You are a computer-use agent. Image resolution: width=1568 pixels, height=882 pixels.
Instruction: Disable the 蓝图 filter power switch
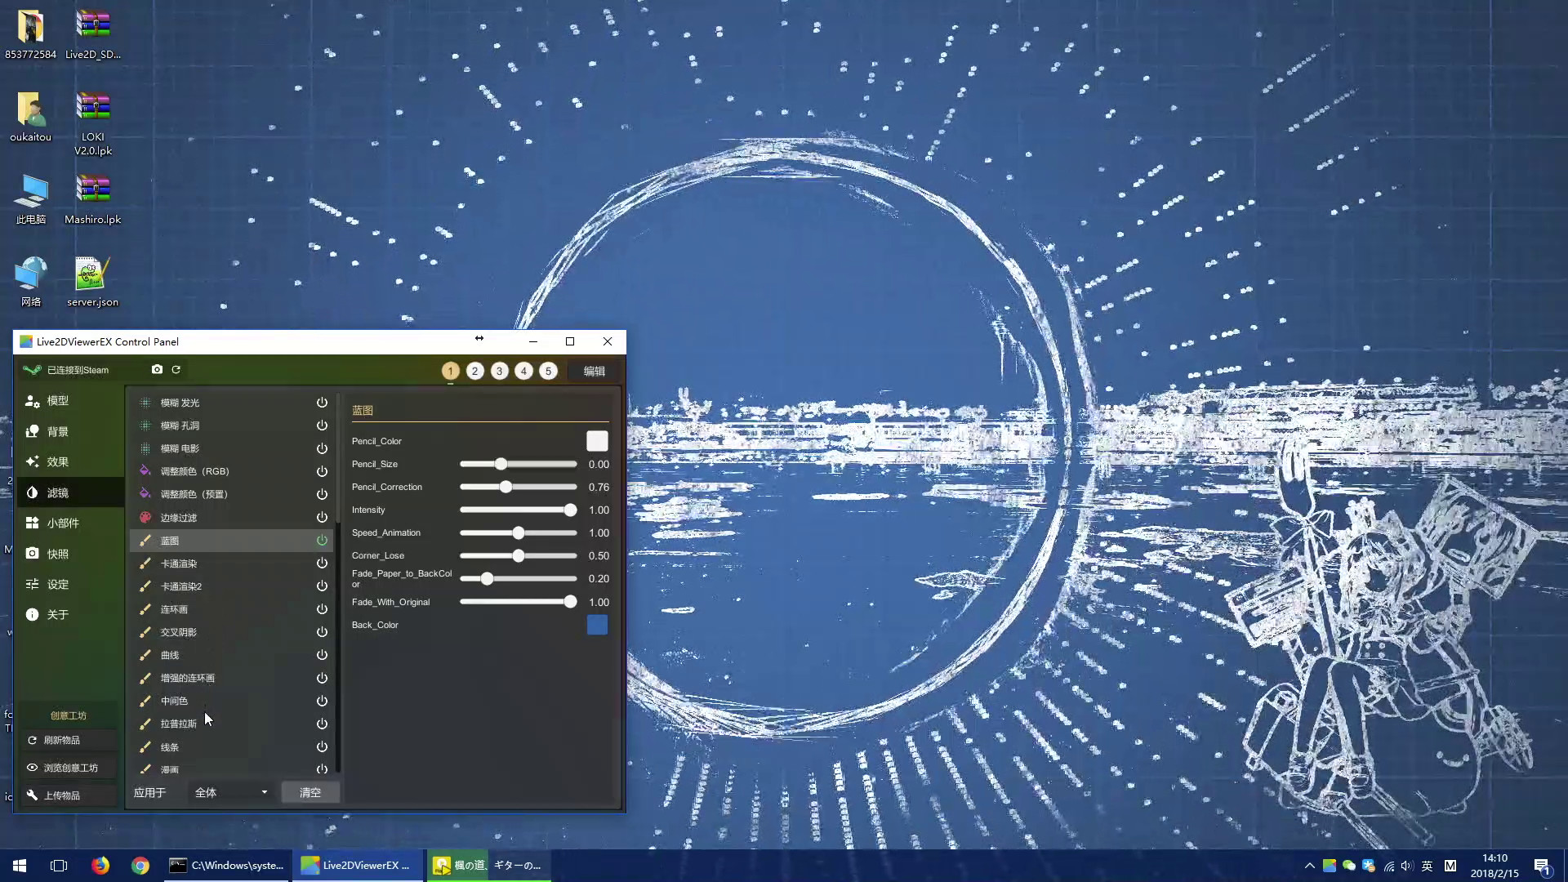pyautogui.click(x=322, y=540)
